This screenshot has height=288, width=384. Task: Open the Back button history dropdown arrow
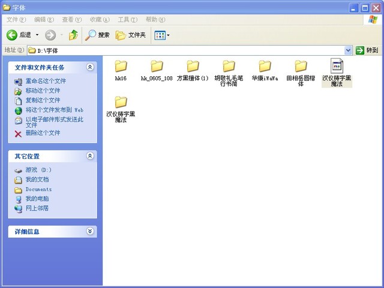[37, 35]
